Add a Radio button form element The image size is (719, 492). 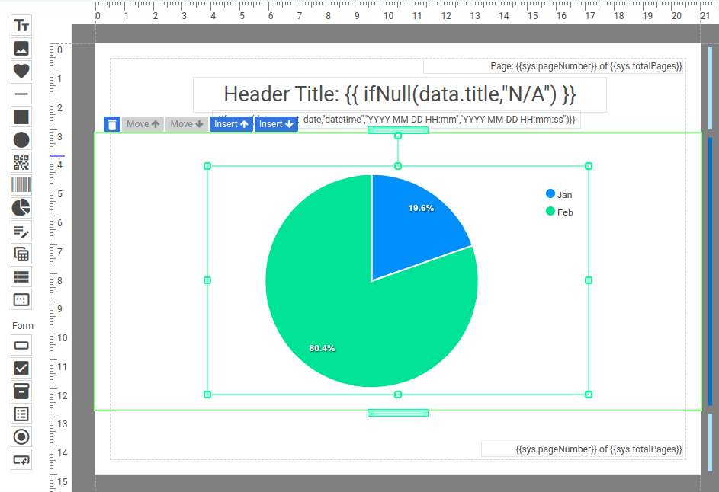tap(21, 436)
